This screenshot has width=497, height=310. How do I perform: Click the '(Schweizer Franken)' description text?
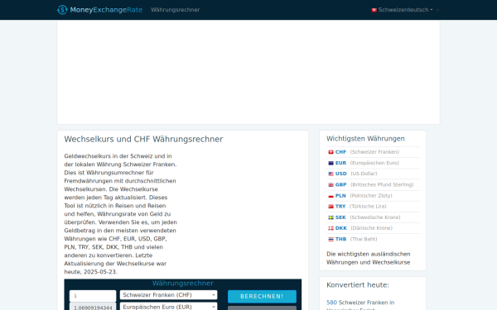[374, 152]
